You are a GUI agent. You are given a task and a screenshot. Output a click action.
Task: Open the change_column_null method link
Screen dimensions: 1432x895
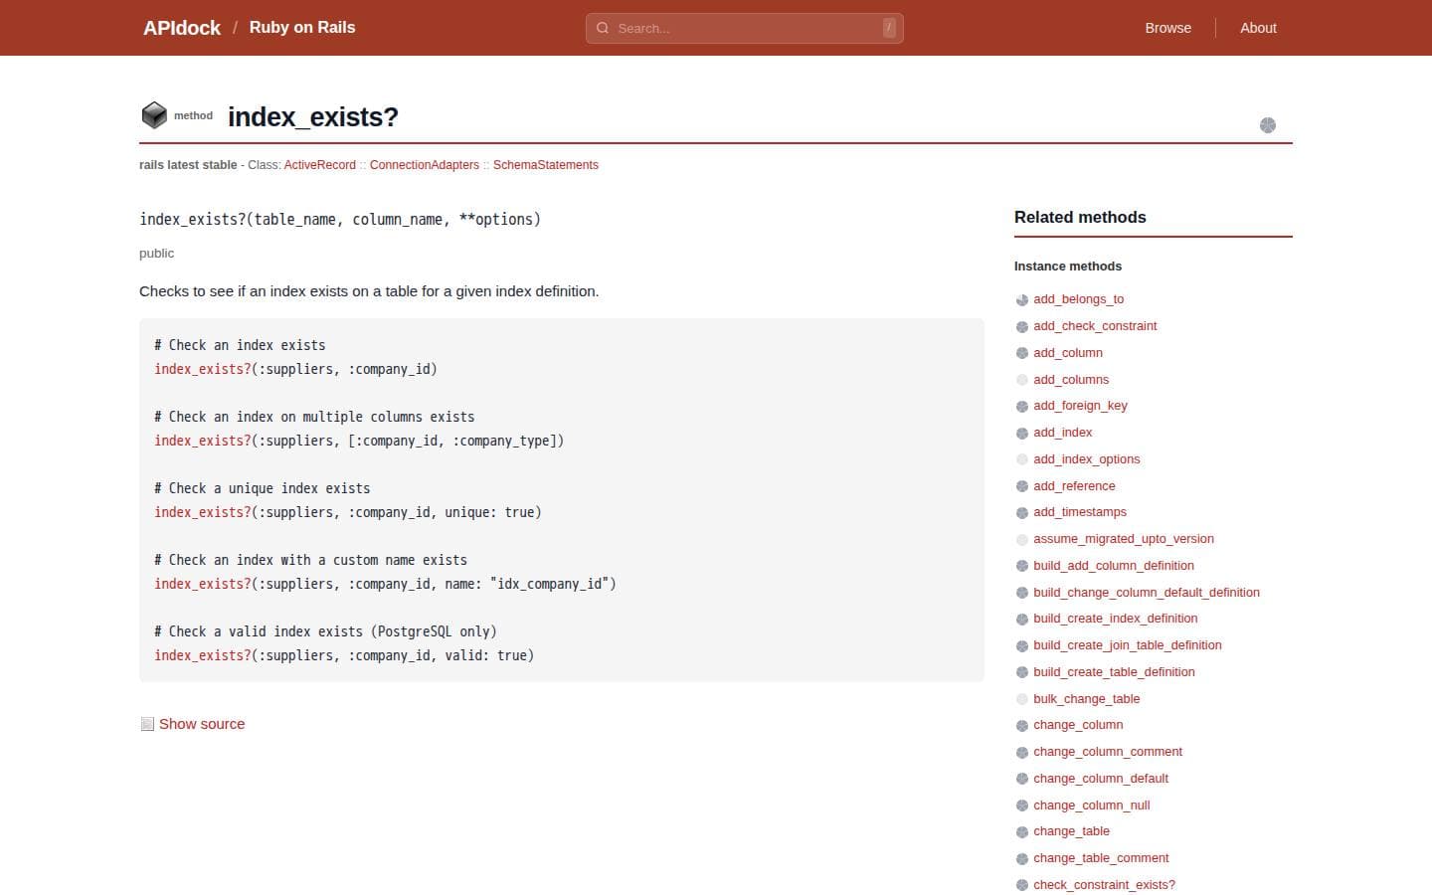point(1092,805)
